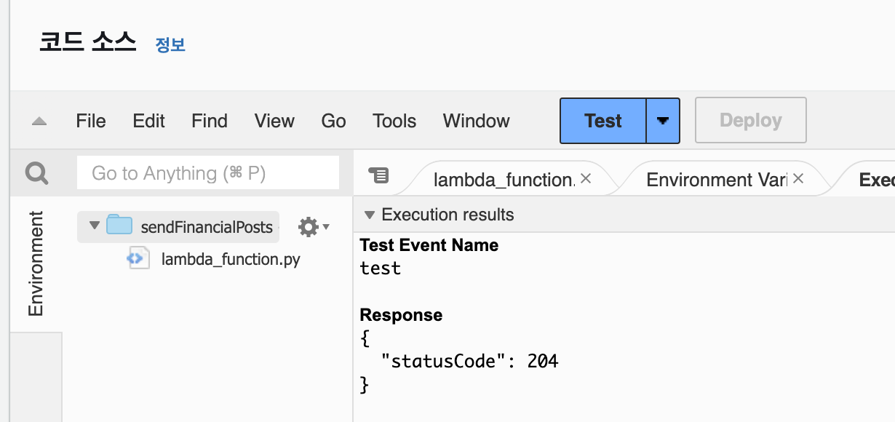Open the 정보 info link
This screenshot has height=422, width=895.
point(171,44)
